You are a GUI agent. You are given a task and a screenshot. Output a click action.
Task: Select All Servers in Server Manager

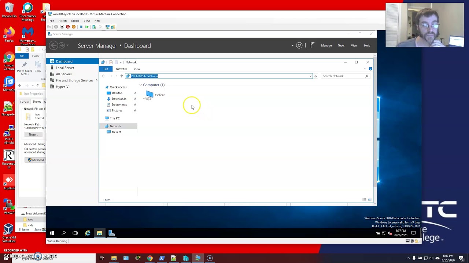(x=64, y=74)
